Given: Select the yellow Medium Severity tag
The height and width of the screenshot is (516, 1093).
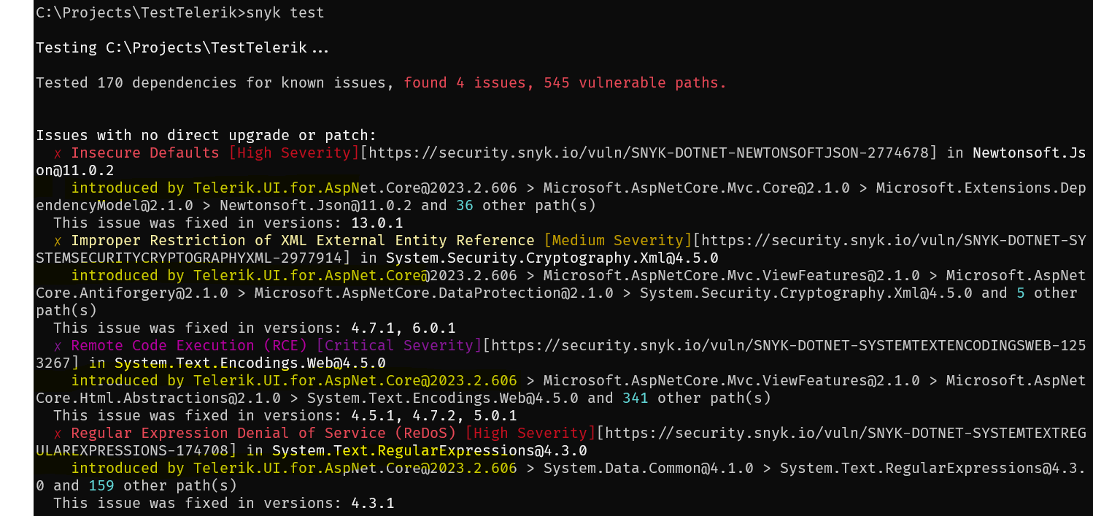Looking at the screenshot, I should tap(618, 241).
